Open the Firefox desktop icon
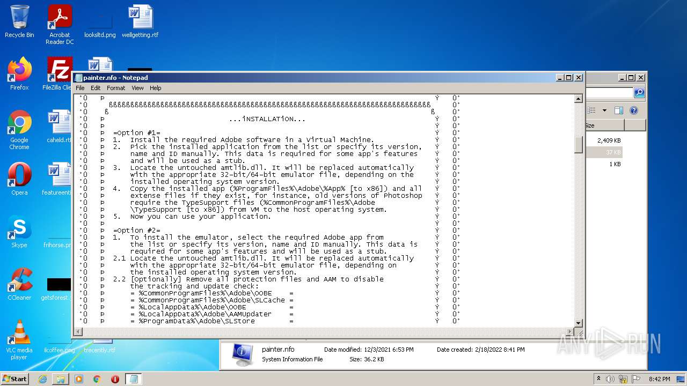This screenshot has width=687, height=386. (19, 74)
